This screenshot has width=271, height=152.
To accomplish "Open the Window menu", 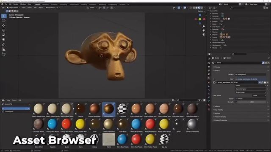I will [23, 4].
